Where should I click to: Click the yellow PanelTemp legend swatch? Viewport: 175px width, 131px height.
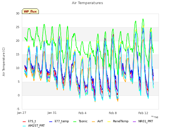pyautogui.click(x=109, y=122)
